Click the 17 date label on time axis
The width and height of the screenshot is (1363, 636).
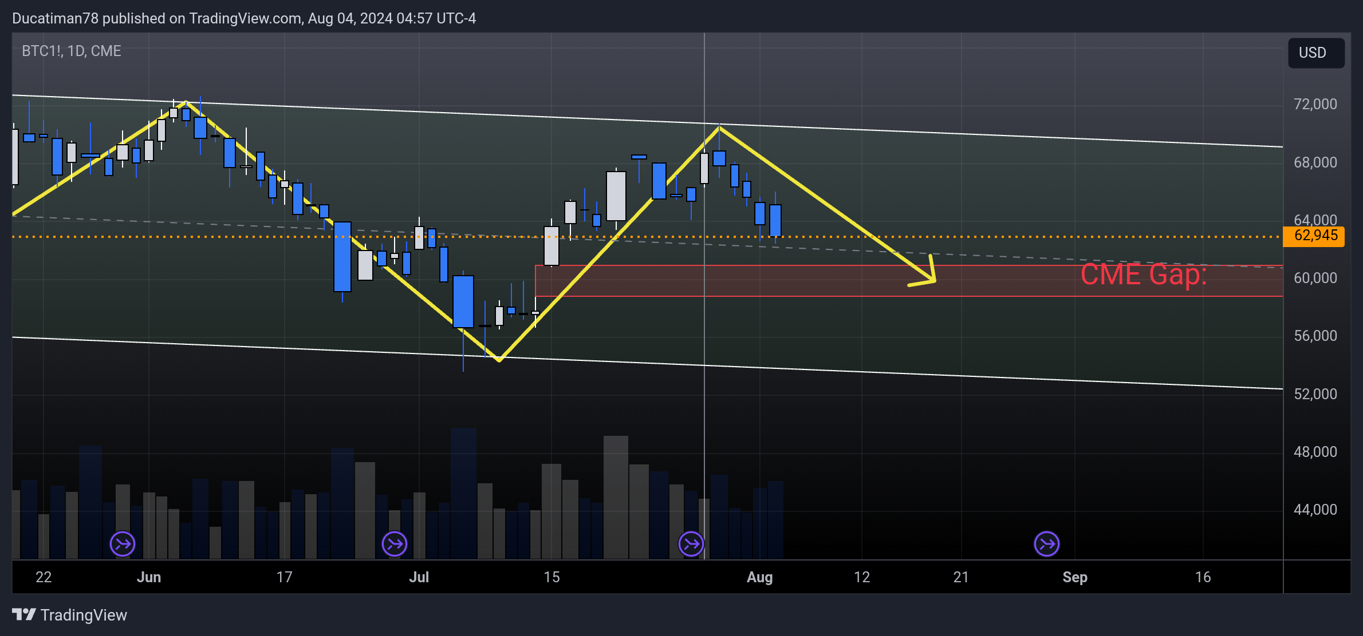click(x=284, y=577)
